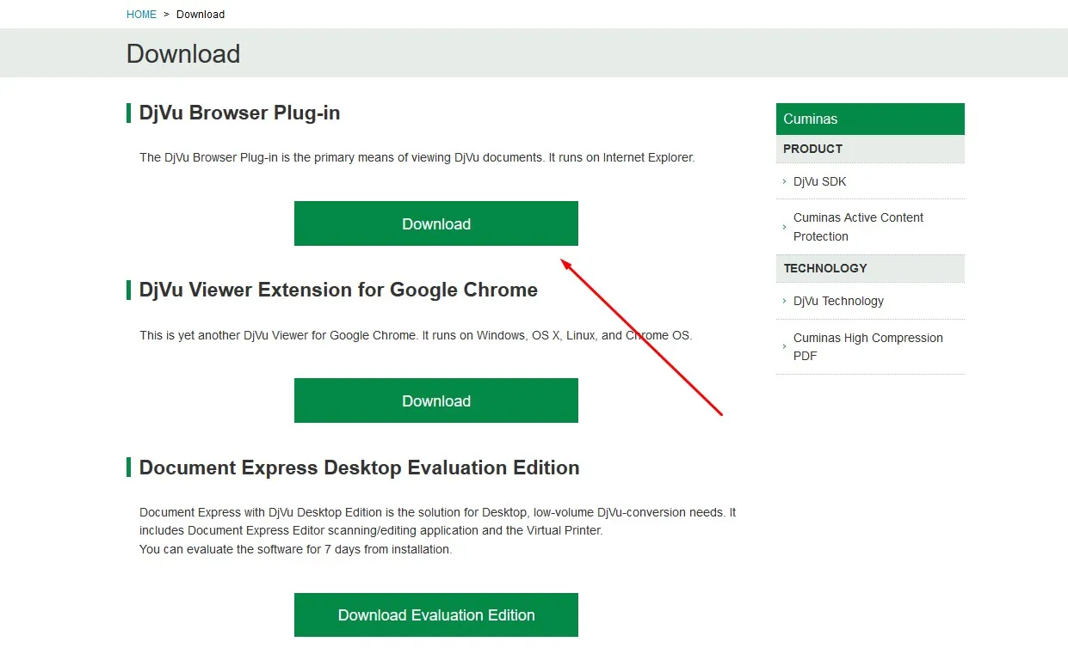Download DjVu Viewer Extension for Google Chrome
The height and width of the screenshot is (654, 1068).
click(436, 400)
